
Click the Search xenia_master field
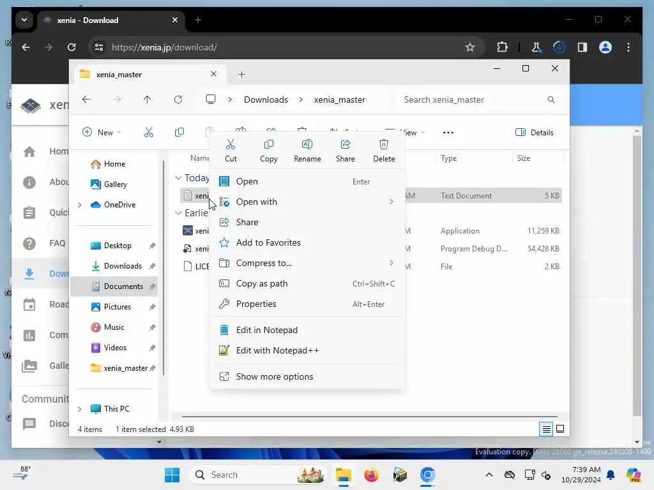479,100
